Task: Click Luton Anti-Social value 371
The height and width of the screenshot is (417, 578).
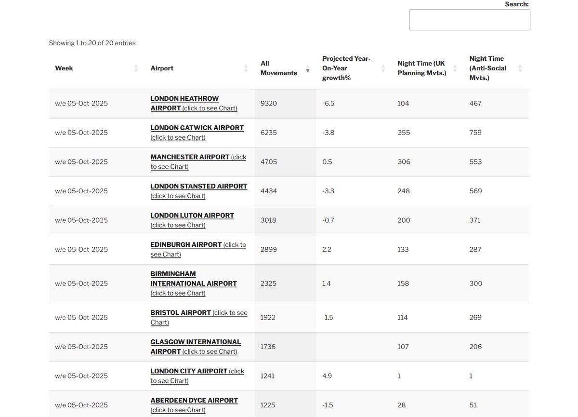Action: (x=475, y=220)
